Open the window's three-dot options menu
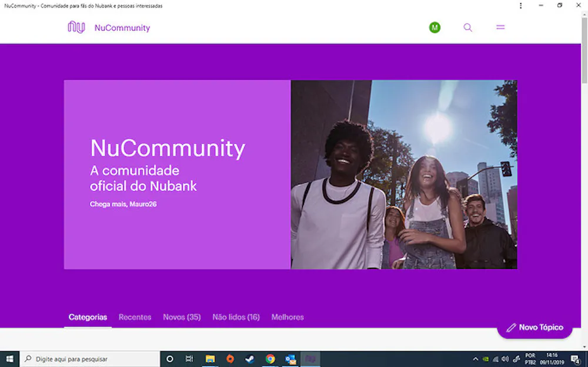Viewport: 588px width, 367px height. [520, 6]
